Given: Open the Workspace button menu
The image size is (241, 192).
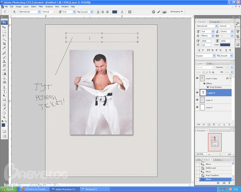Looking at the screenshot, I should [176, 12].
